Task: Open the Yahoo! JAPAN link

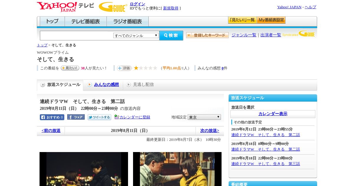Action: coord(289,7)
